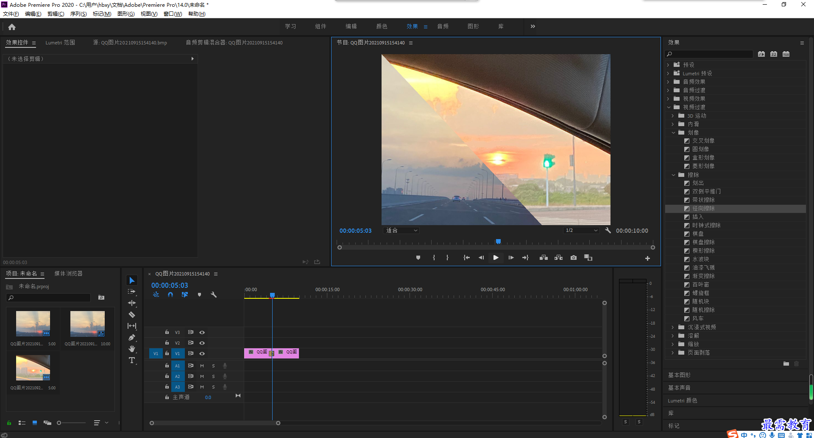Toggle V3 track output eye
This screenshot has height=438, width=814.
[x=202, y=332]
